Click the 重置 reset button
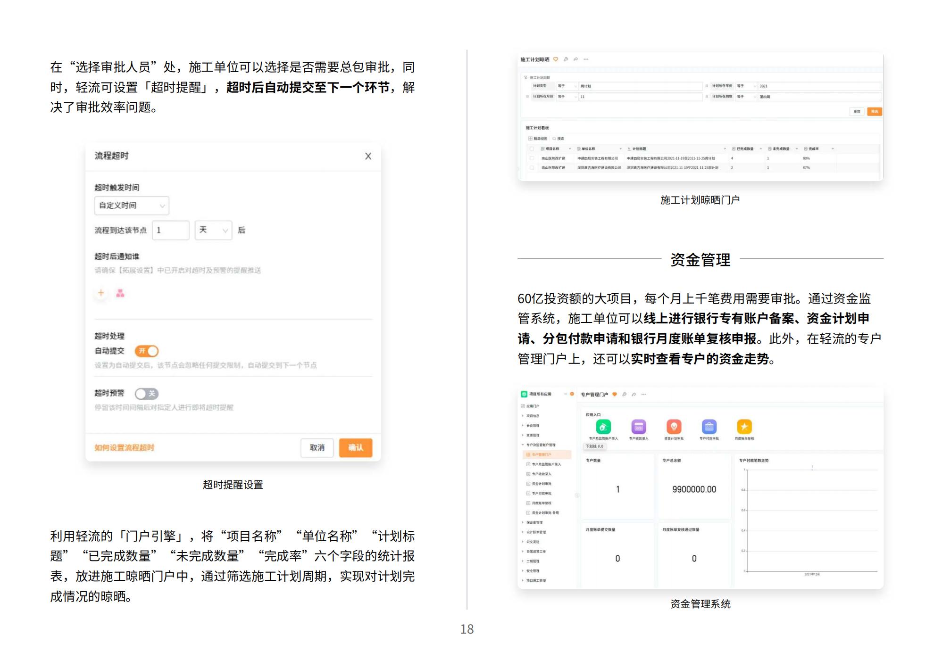 (x=857, y=112)
